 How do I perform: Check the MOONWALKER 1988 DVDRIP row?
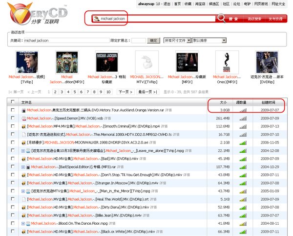pyautogui.click(x=13, y=142)
